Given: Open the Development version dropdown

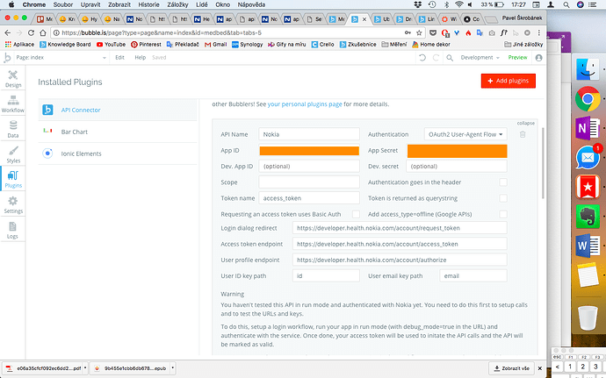Looking at the screenshot, I should tap(480, 58).
